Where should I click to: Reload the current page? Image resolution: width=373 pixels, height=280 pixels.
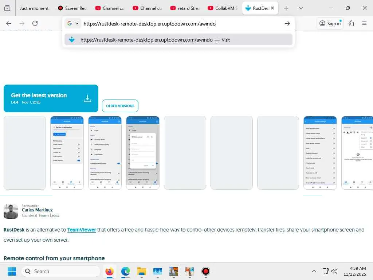tap(35, 23)
